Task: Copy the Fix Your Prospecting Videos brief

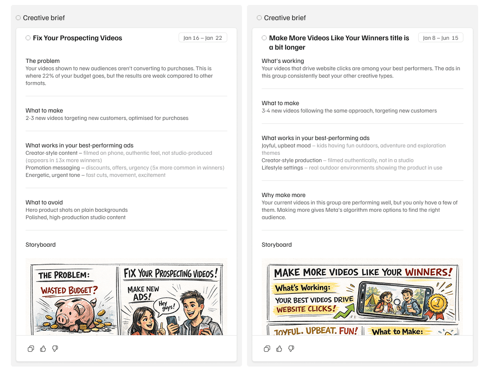Action: 31,348
